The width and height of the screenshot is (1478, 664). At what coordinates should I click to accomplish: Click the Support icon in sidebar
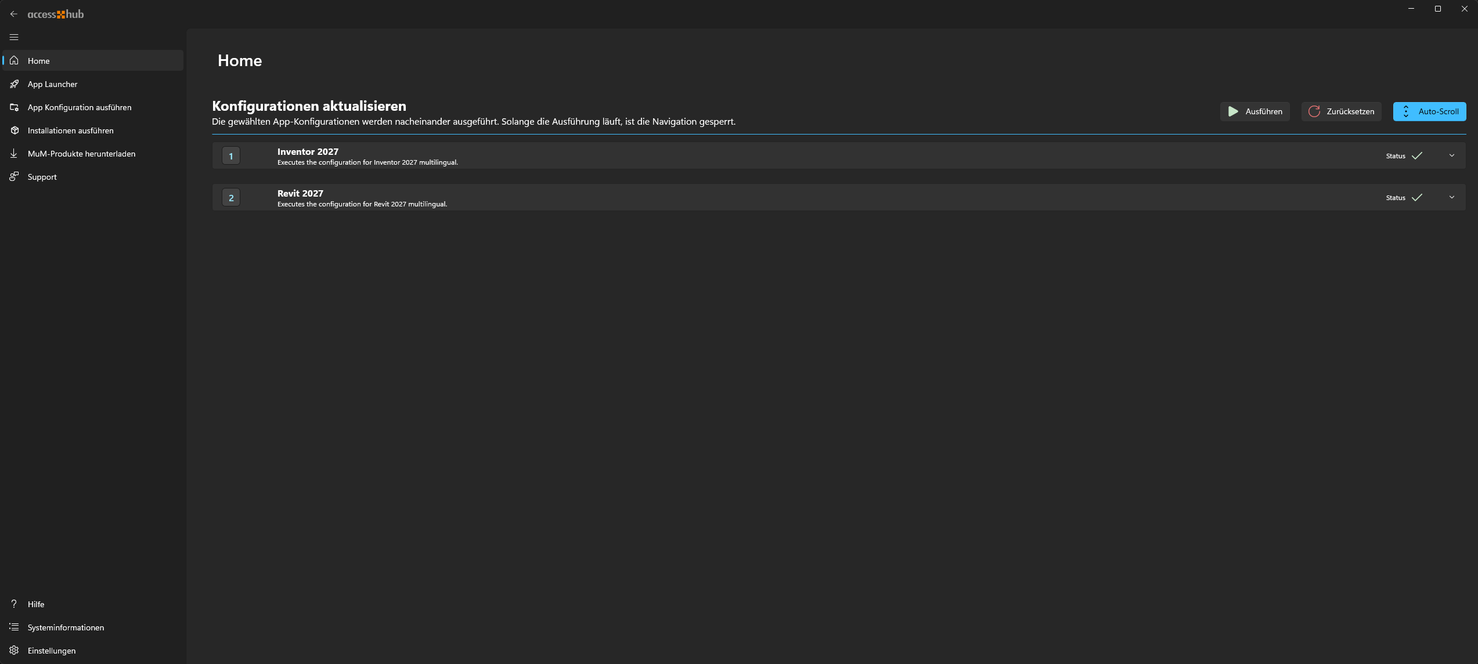[14, 177]
